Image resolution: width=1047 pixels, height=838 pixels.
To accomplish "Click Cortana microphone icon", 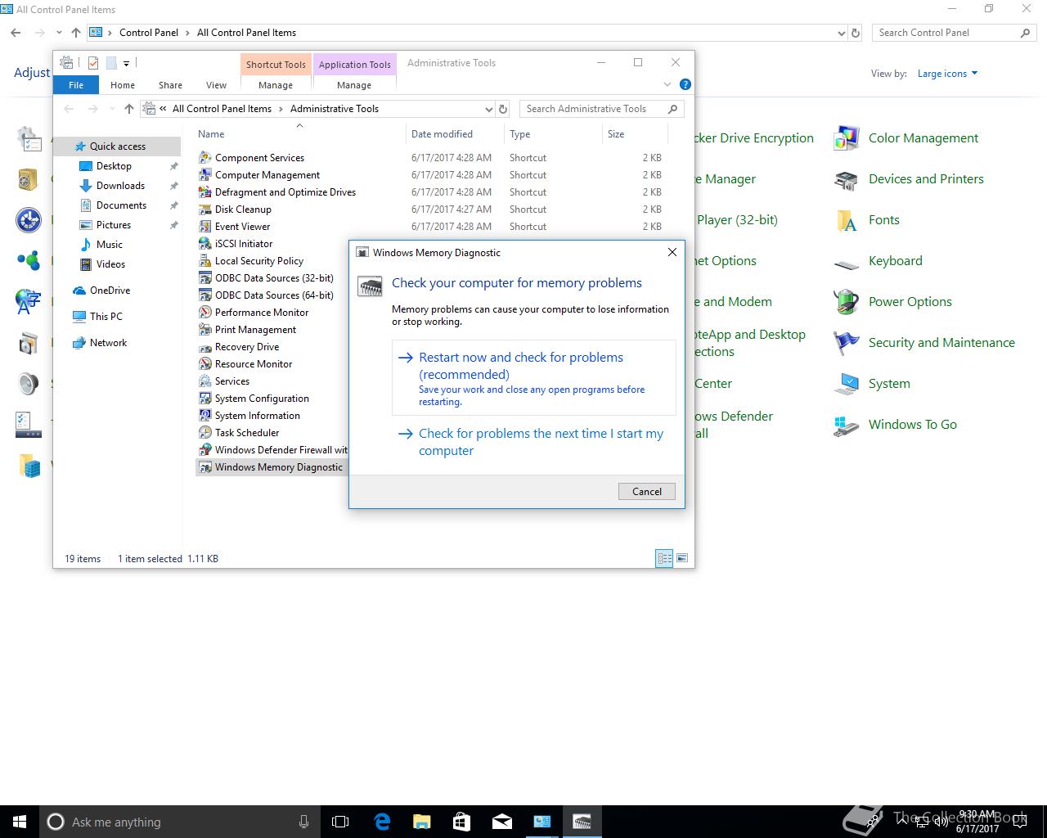I will pos(303,822).
